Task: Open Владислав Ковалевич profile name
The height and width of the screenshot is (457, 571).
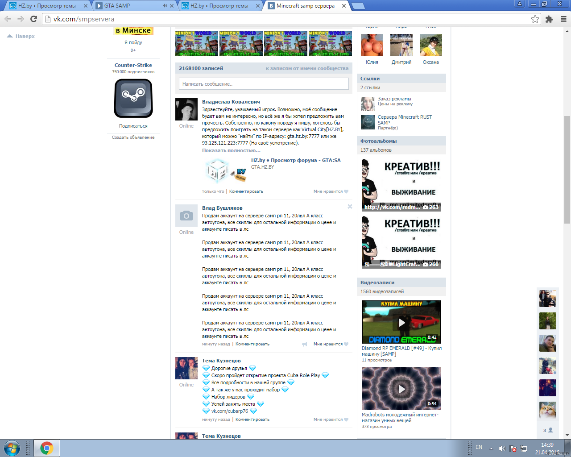Action: point(231,102)
